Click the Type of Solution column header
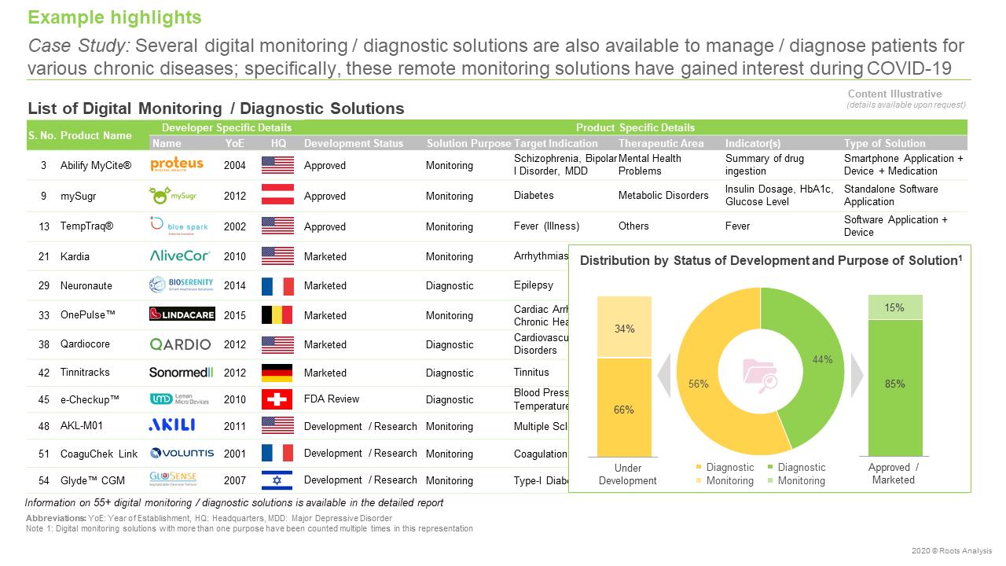The image size is (1006, 566). pos(885,143)
